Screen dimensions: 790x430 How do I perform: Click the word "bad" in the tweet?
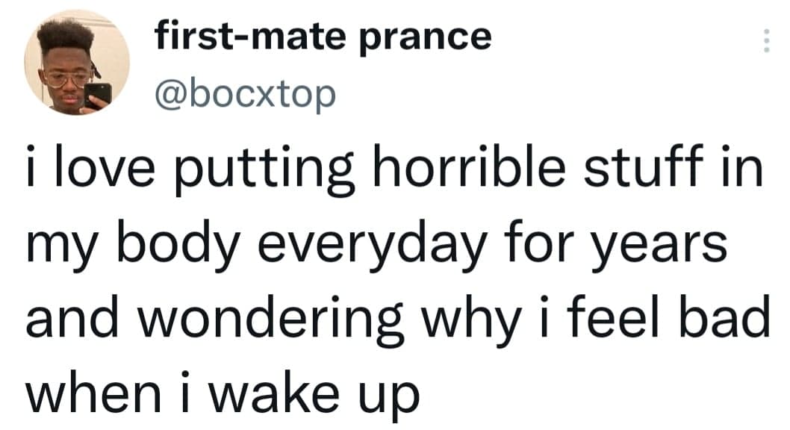[724, 317]
